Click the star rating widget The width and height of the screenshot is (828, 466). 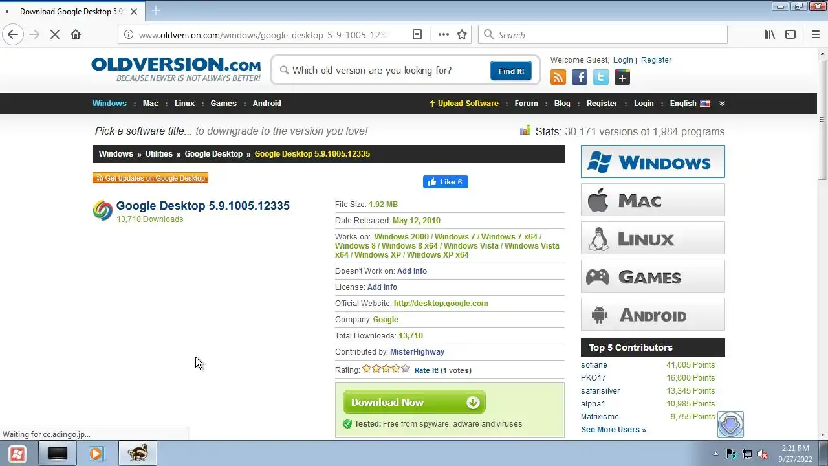[x=386, y=369]
